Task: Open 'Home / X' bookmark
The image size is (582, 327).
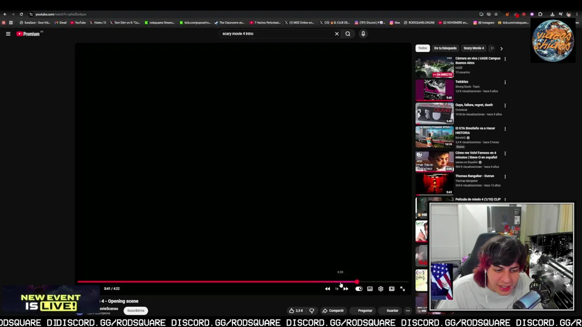Action: [x=98, y=23]
